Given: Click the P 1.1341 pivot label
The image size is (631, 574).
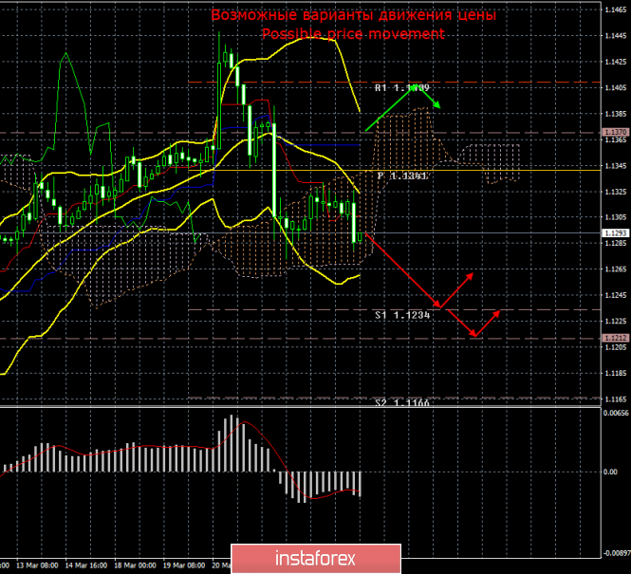Looking at the screenshot, I should tap(403, 176).
